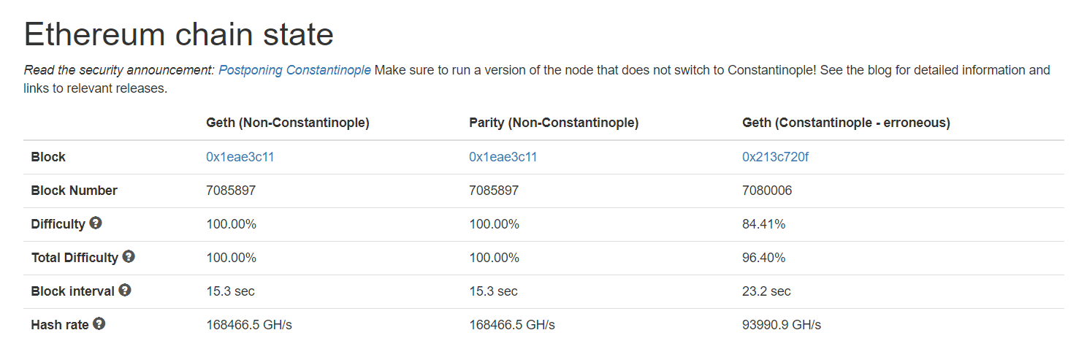The height and width of the screenshot is (349, 1076).
Task: Click the 84.41% difficulty value
Action: click(x=763, y=224)
